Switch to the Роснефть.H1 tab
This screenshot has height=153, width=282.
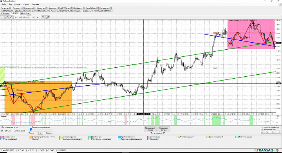tap(56, 11)
